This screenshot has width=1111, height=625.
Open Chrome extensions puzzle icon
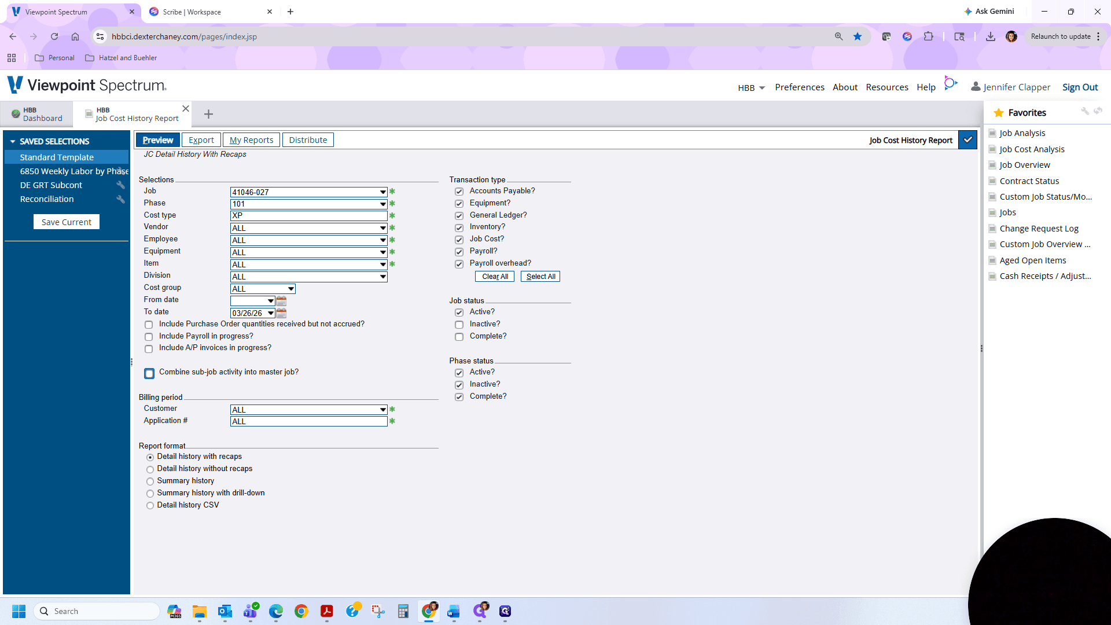[928, 36]
